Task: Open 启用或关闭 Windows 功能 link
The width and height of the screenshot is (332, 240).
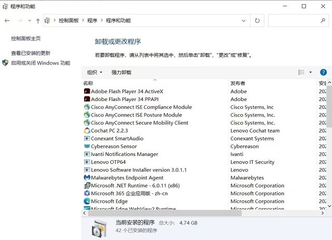Action: point(40,63)
